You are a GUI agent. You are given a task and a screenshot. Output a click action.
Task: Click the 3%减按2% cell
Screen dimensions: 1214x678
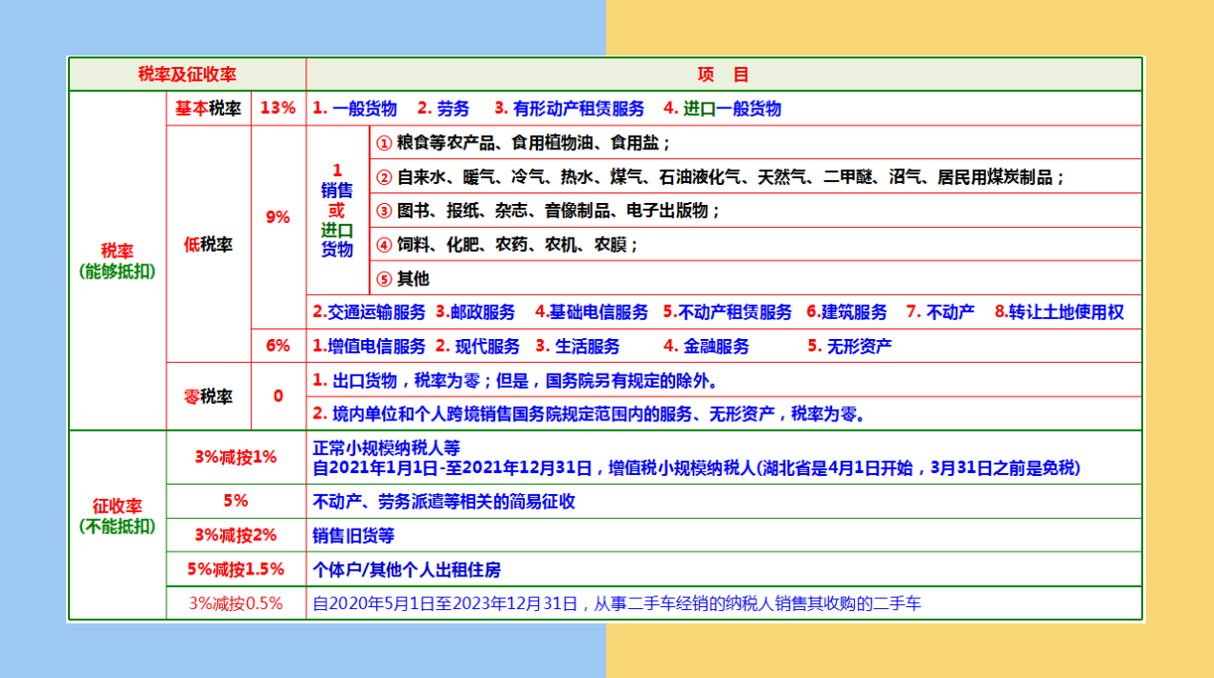point(235,534)
